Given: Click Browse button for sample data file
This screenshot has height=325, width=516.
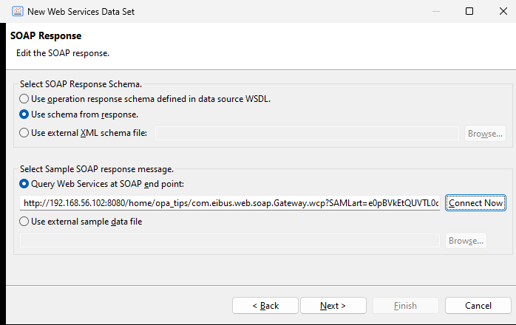Looking at the screenshot, I should coord(466,241).
